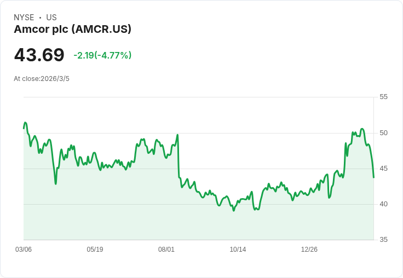Click the lowest point of the price line
Viewport: 403px width, 278px height.
click(x=234, y=211)
